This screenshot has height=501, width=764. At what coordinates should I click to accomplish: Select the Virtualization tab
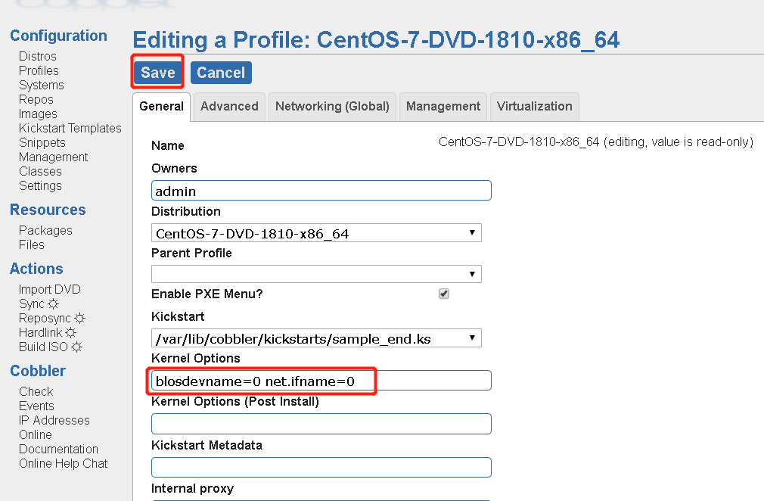[534, 107]
